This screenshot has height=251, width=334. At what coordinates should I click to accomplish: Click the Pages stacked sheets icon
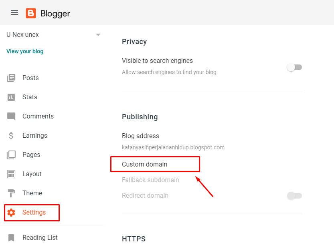pyautogui.click(x=11, y=155)
